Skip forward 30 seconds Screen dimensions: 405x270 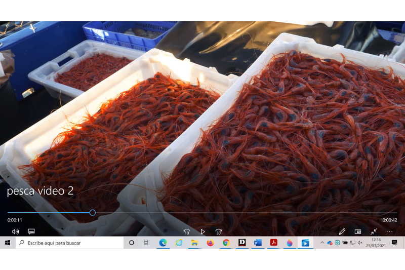pos(219,232)
